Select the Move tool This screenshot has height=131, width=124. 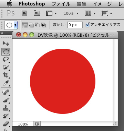tap(6, 44)
